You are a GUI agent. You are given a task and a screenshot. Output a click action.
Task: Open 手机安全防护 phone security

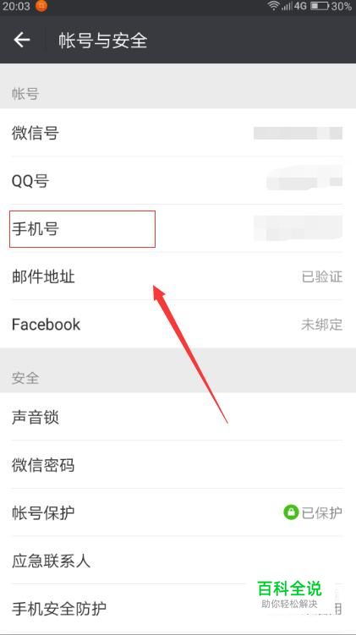(178, 608)
